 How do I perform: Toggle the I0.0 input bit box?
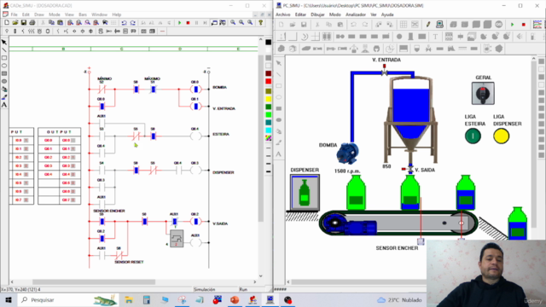click(26, 140)
